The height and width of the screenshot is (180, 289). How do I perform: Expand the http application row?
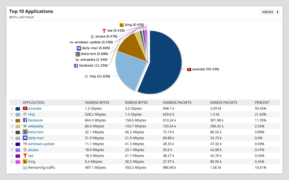(x=12, y=114)
